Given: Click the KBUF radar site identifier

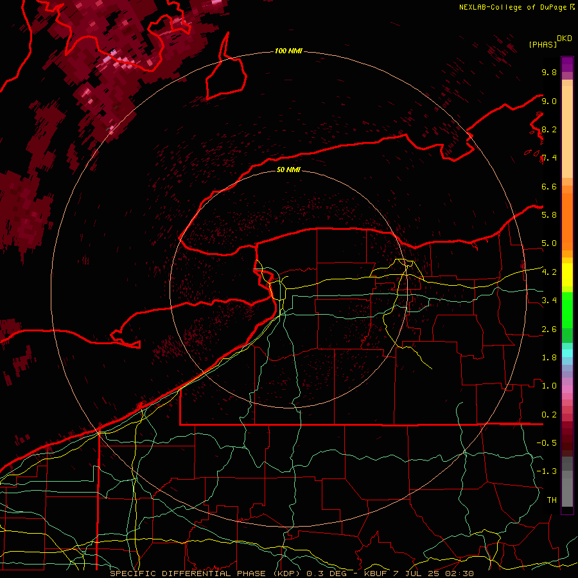Looking at the screenshot, I should coord(376,574).
